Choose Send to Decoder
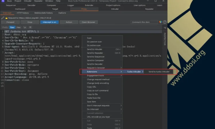This screenshot has width=215, height=129. click(102, 64)
